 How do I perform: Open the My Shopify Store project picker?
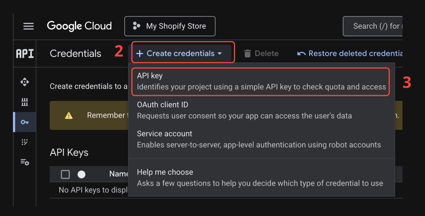[170, 26]
